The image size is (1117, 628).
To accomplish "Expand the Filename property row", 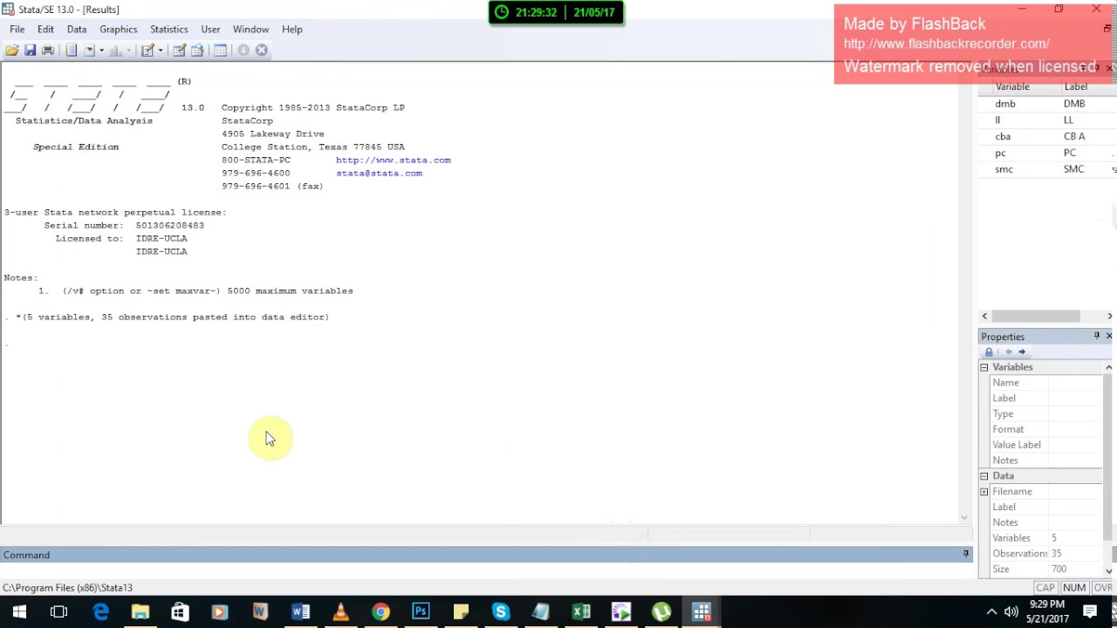I will (x=984, y=492).
